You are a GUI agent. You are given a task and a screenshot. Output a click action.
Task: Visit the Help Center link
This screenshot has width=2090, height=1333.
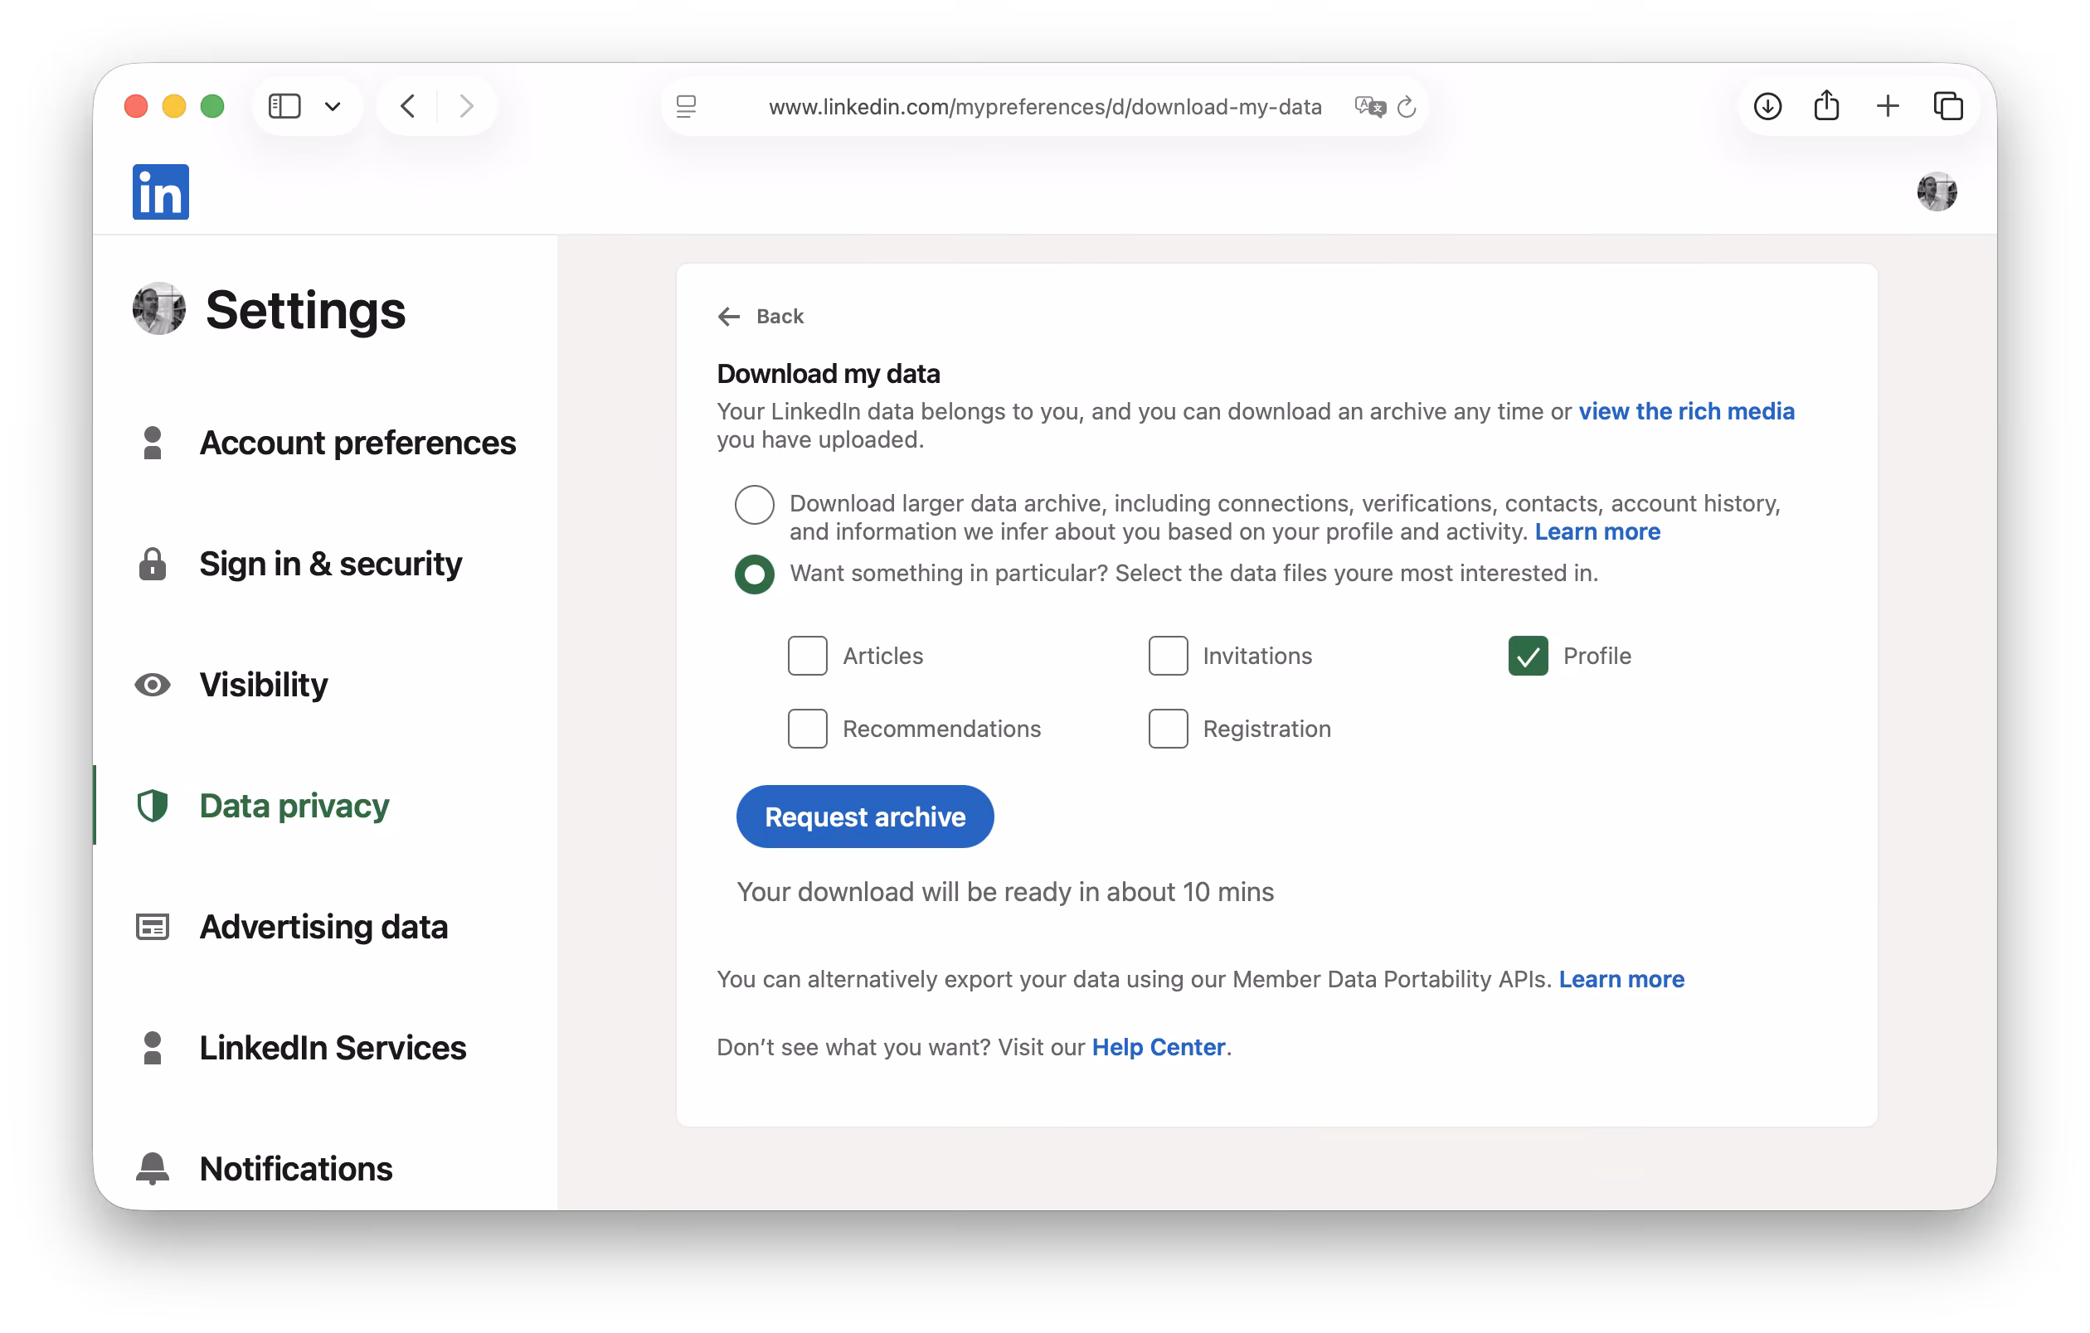pyautogui.click(x=1158, y=1048)
